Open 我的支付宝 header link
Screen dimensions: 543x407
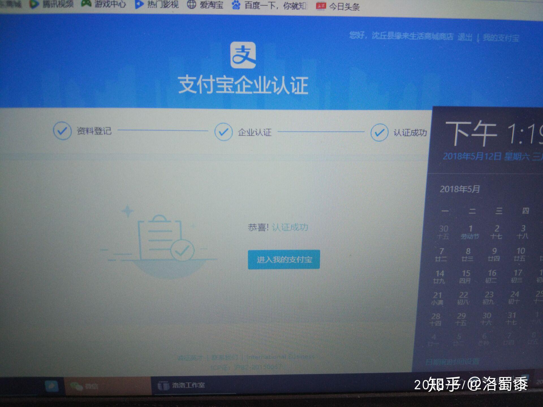click(501, 38)
